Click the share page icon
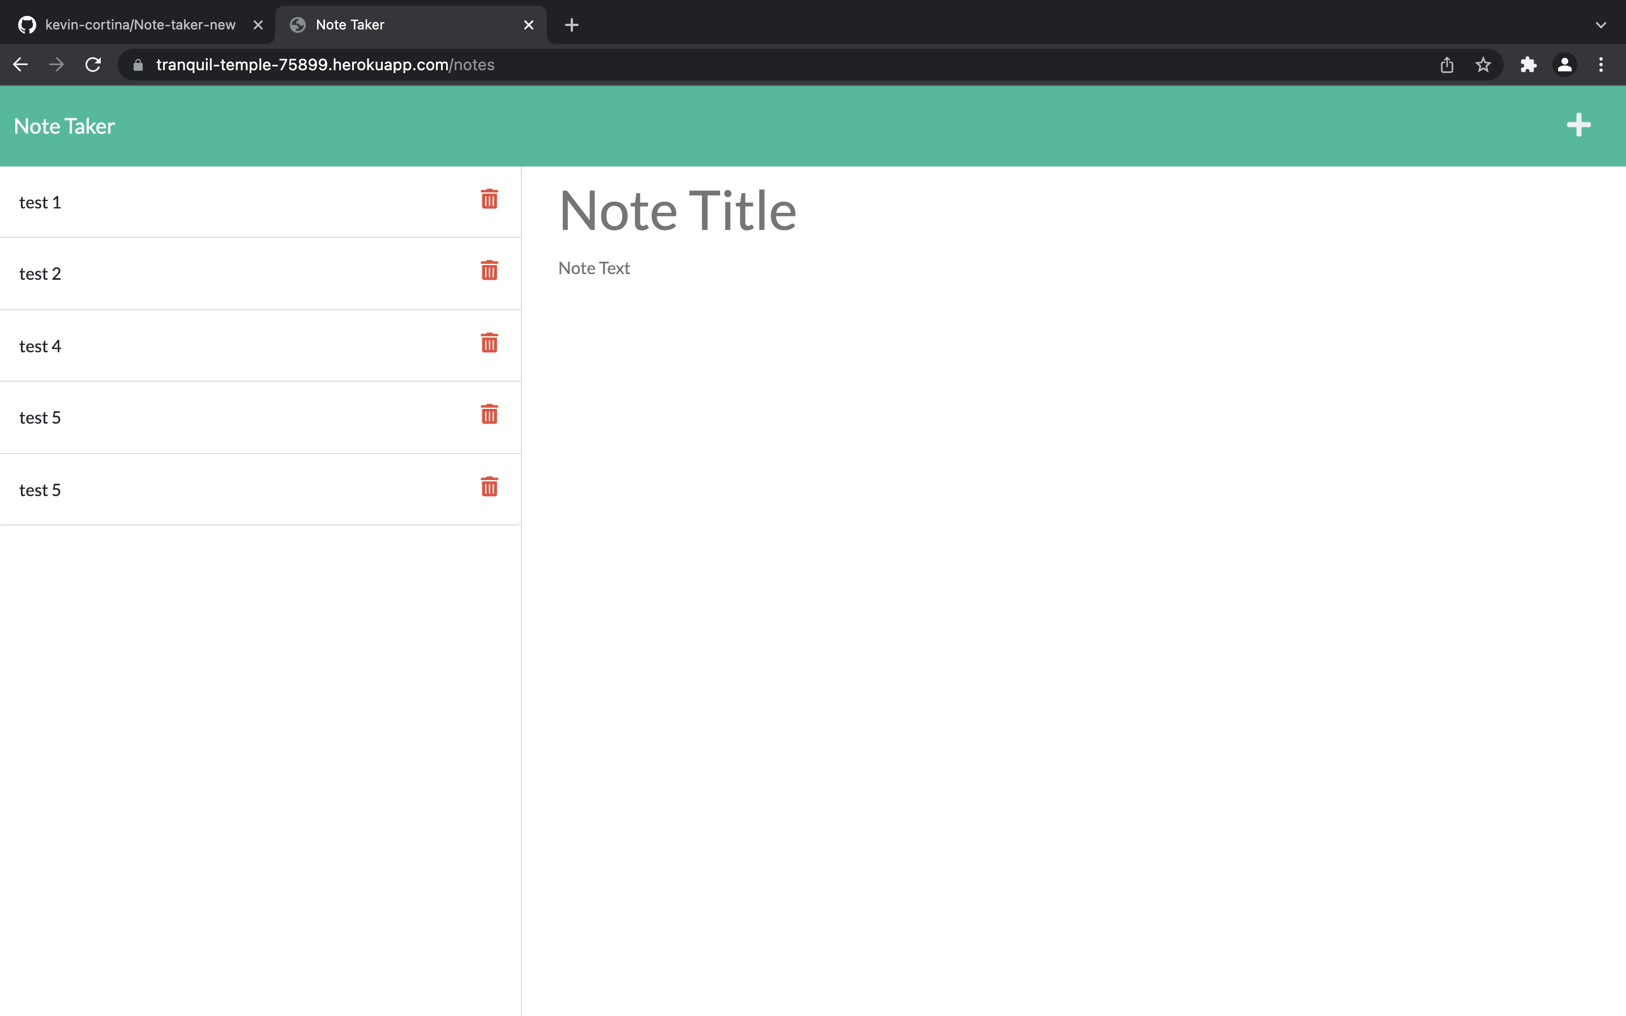1626x1016 pixels. (x=1447, y=65)
